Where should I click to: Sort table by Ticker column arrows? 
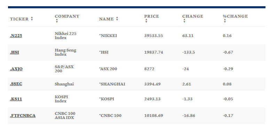(32, 19)
